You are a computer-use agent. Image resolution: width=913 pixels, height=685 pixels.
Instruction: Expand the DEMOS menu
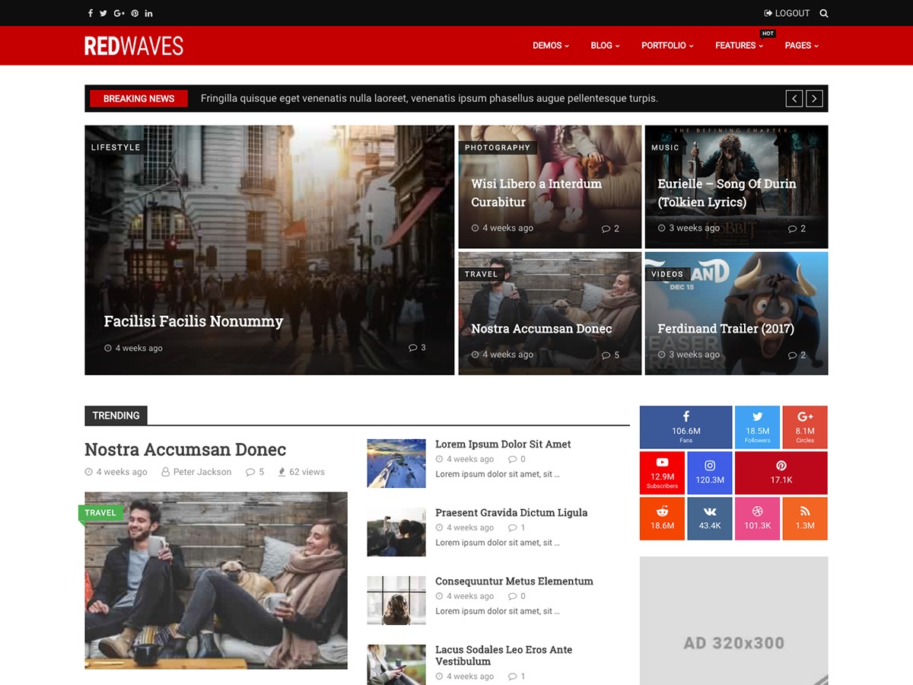click(x=551, y=46)
